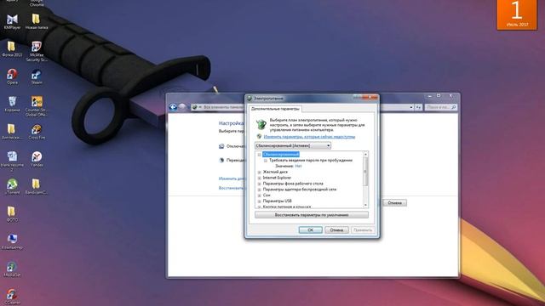This screenshot has height=306, width=545.
Task: Select the Фотки 2013 folder on desktop
Action: tap(12, 49)
